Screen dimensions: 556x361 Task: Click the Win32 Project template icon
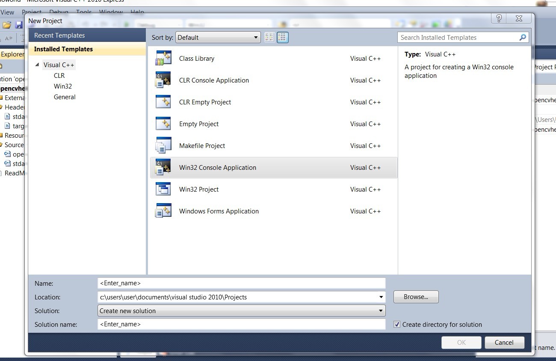pos(163,189)
